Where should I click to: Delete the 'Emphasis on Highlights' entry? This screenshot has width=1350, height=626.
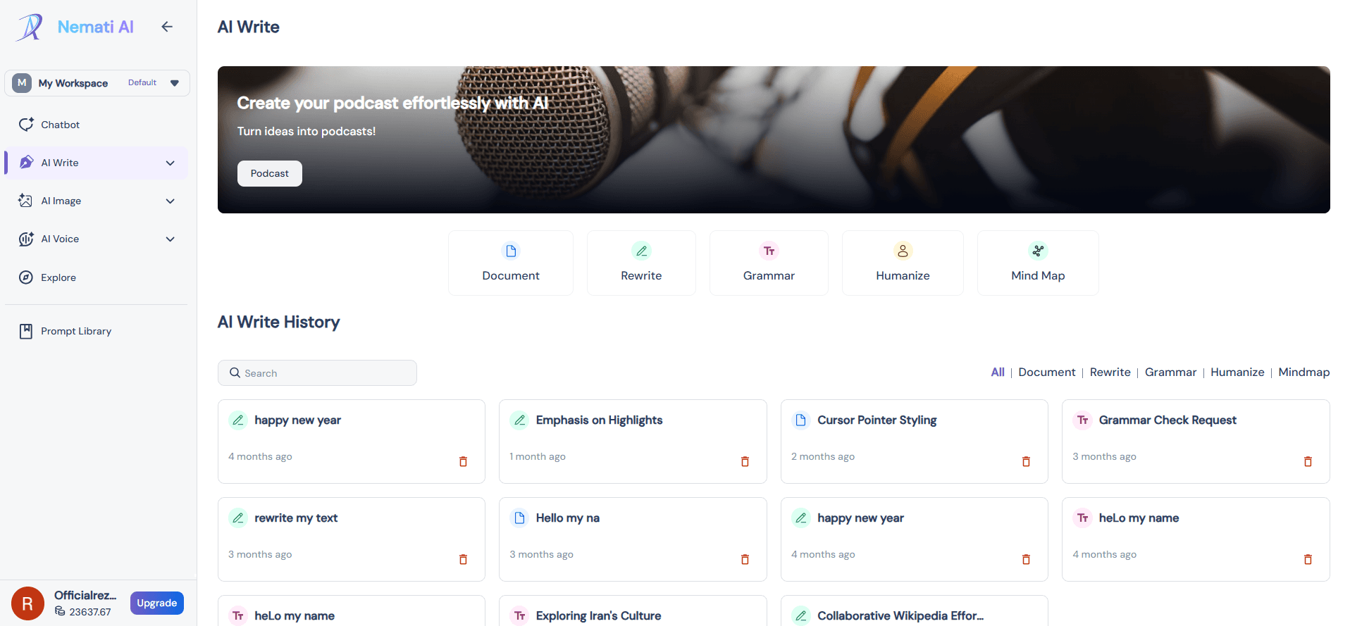[745, 462]
